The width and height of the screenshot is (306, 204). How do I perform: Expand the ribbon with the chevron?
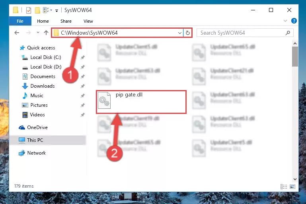click(x=285, y=21)
